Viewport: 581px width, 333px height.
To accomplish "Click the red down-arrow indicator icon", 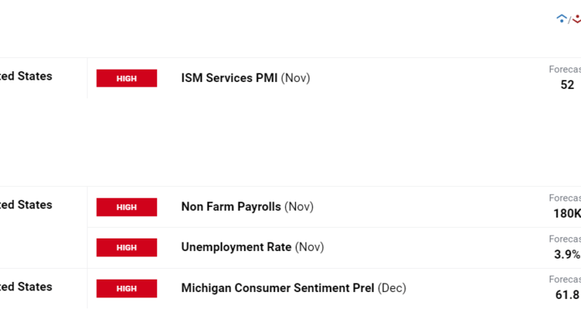I will 576,19.
